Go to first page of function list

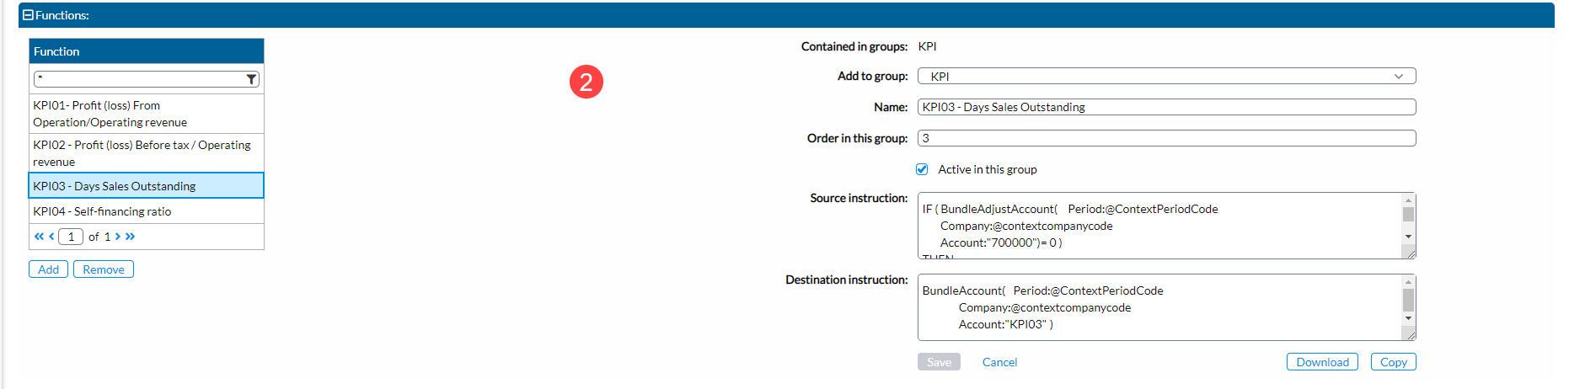[39, 237]
